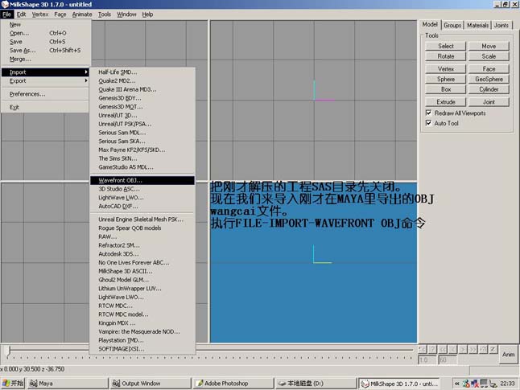Click the Anim mode button
Viewport: 520px width, 390px height.
(x=509, y=355)
